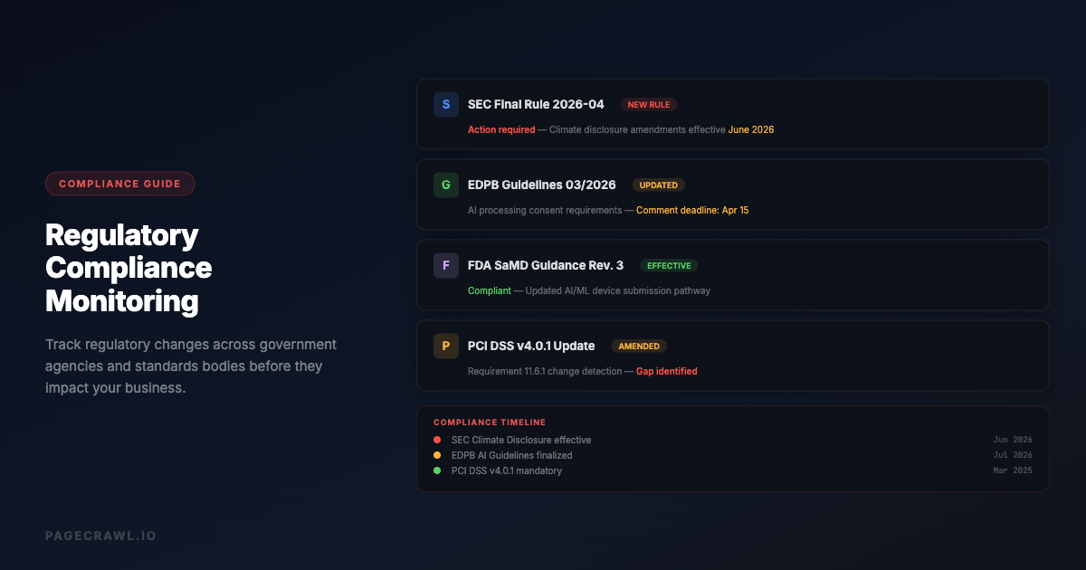The image size is (1086, 570).
Task: Open FDA SaMD Guidance Rev. 3 title
Action: [x=545, y=266]
